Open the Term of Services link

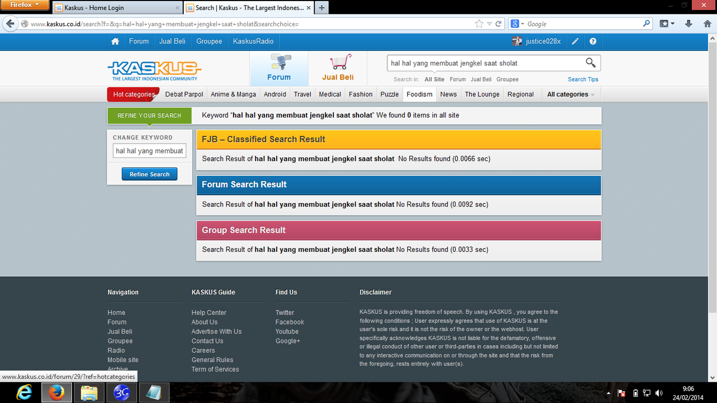[x=215, y=369]
